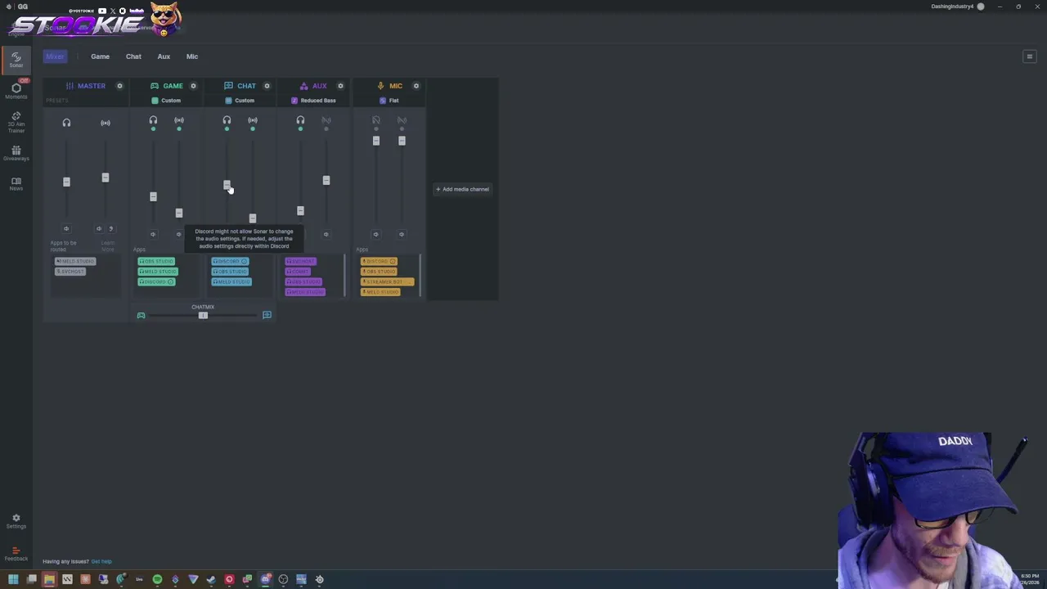Open Spotify from the taskbar
Viewport: 1047px width, 589px height.
pos(157,579)
